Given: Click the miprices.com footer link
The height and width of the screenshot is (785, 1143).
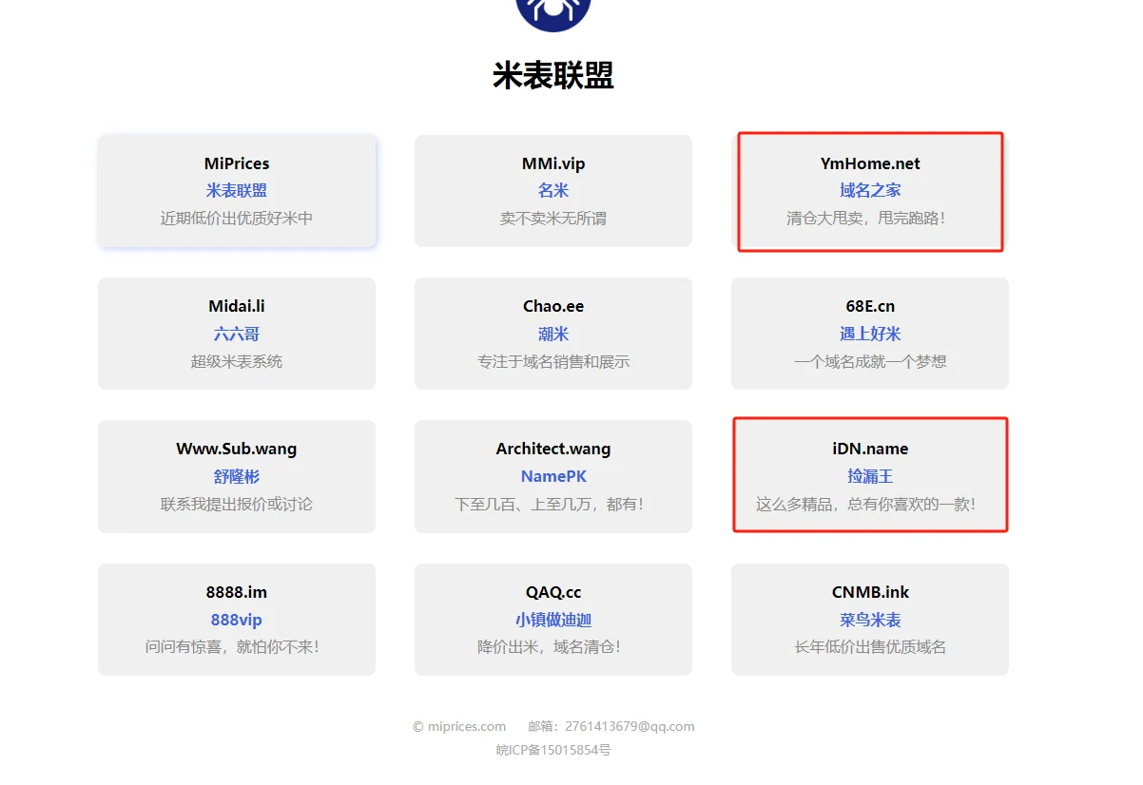Looking at the screenshot, I should click(466, 727).
